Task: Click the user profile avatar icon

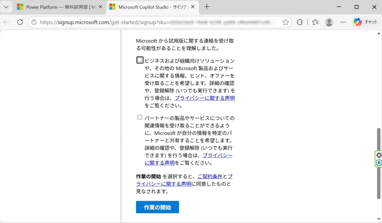Action: pos(329,22)
